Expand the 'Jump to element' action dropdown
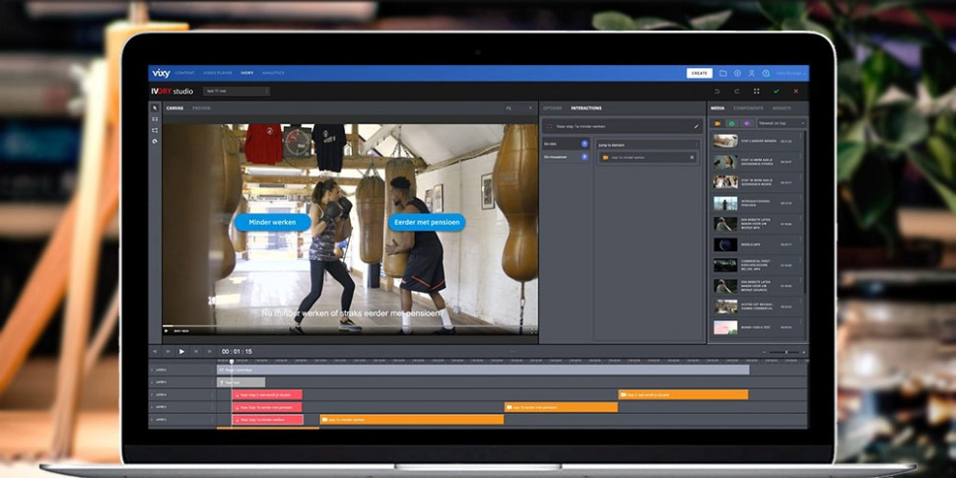956x478 pixels. (649, 143)
